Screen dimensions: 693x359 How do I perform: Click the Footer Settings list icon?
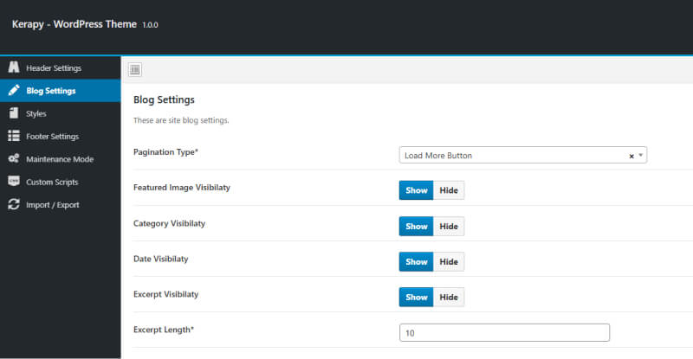pos(14,136)
